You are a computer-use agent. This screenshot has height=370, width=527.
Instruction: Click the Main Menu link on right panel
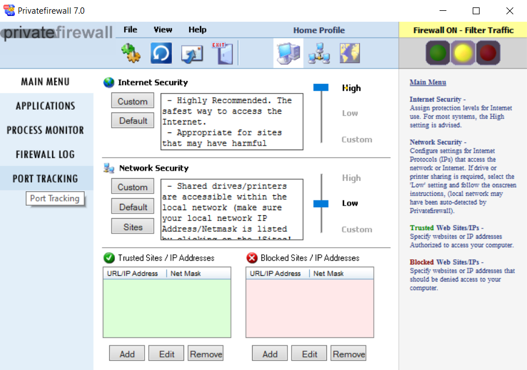[428, 82]
